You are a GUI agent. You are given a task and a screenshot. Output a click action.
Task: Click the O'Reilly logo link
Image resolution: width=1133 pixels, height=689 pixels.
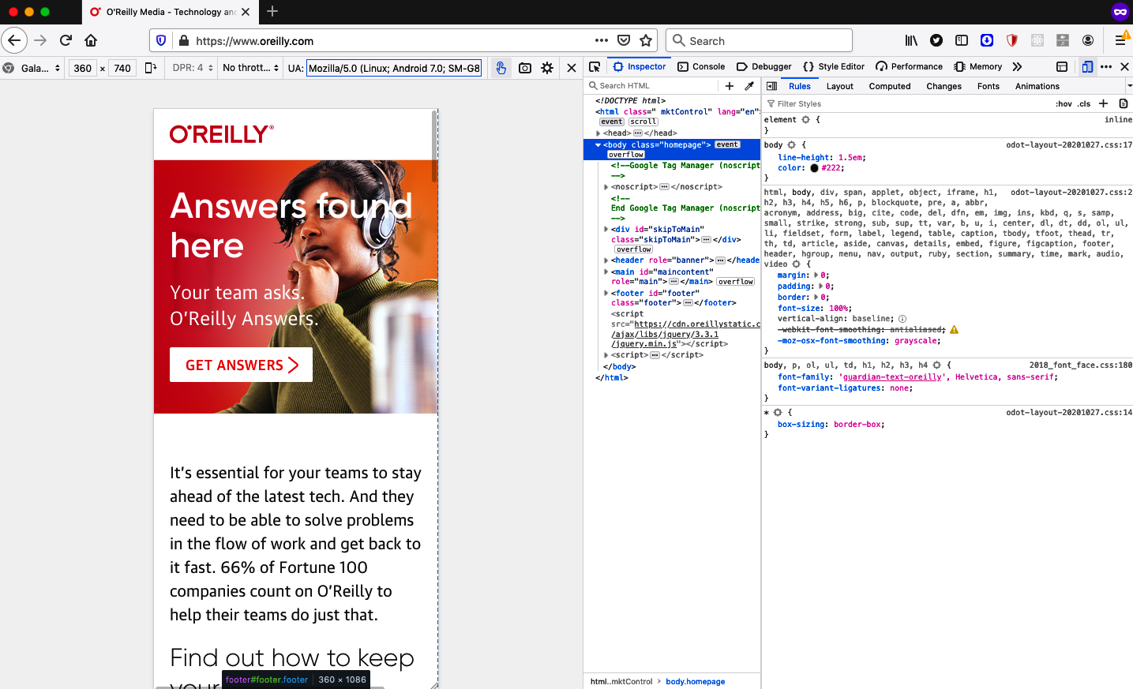(222, 134)
